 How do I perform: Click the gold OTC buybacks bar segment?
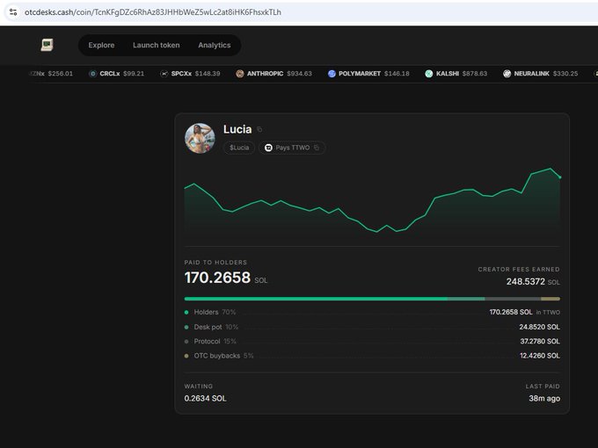551,299
